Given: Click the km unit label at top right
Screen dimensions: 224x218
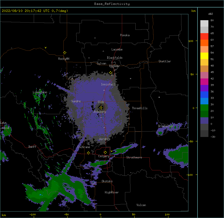Looking at the screenshot, I should pos(194,11).
